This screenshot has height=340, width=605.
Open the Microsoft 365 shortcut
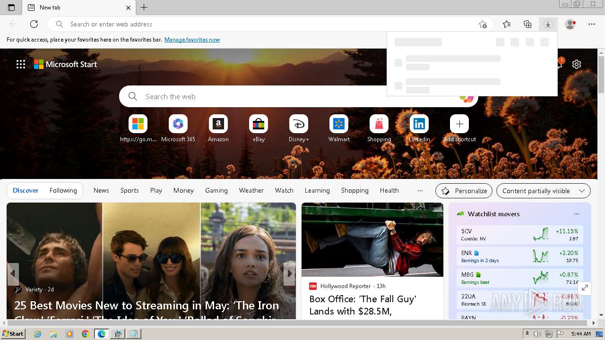pyautogui.click(x=178, y=128)
